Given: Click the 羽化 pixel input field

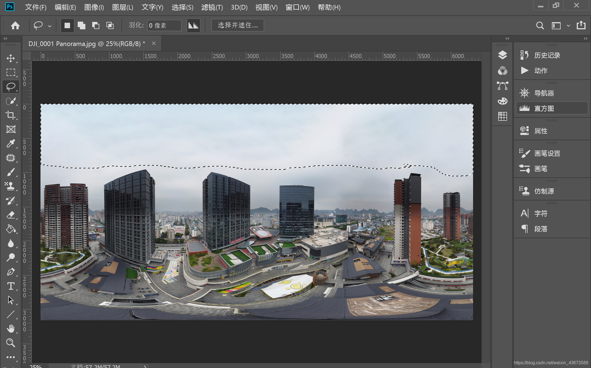Looking at the screenshot, I should pos(164,25).
